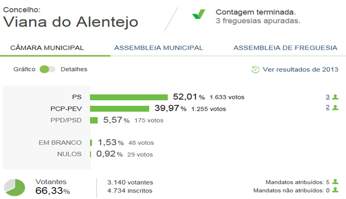Click the Viana do Alentejo heading
The width and height of the screenshot is (346, 199).
(70, 22)
